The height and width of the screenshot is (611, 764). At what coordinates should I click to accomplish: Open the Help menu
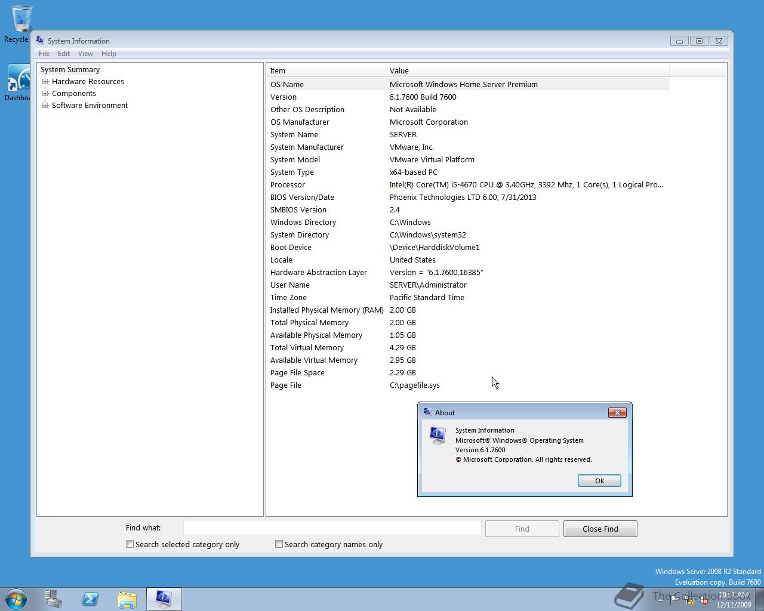(x=109, y=54)
